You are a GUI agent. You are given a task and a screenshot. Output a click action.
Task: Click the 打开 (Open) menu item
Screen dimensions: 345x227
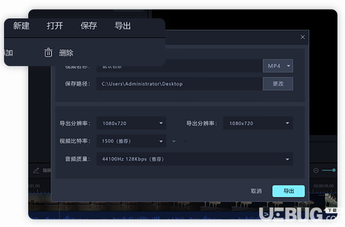point(55,26)
